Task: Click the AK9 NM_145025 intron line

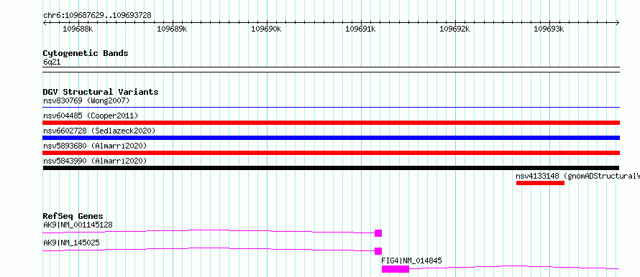Action: coord(209,249)
